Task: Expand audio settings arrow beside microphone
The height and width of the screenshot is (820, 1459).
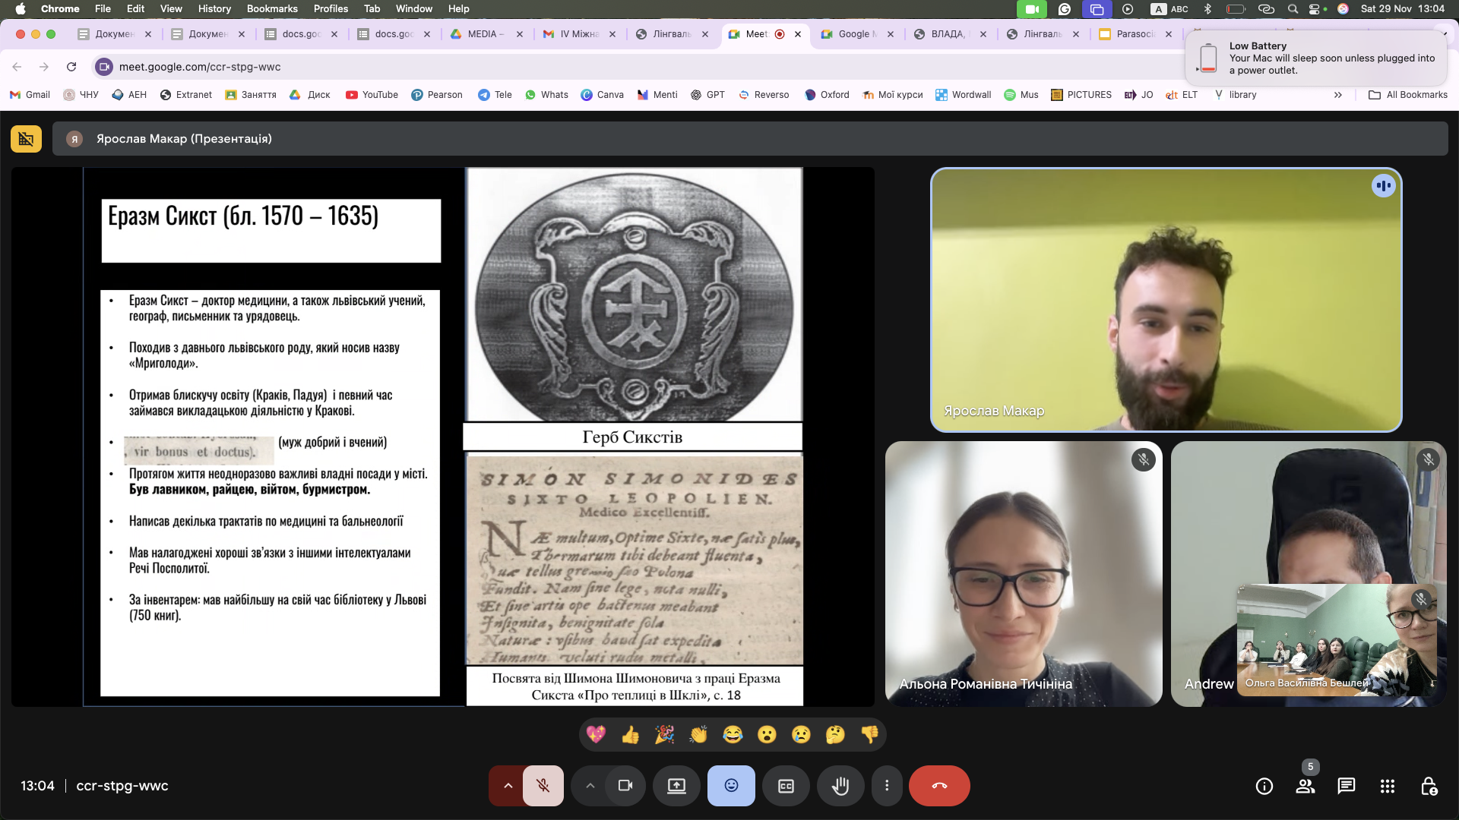Action: [x=508, y=786]
